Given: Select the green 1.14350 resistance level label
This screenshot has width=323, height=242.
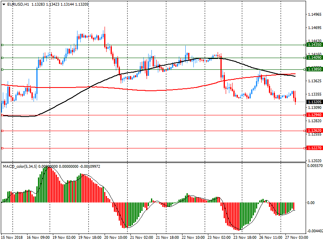Looking at the screenshot, I should click(315, 45).
